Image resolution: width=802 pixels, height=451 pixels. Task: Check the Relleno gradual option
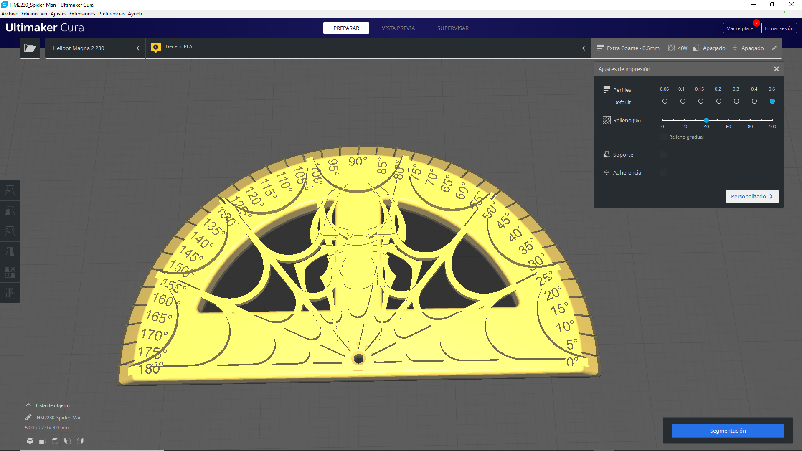click(x=663, y=137)
